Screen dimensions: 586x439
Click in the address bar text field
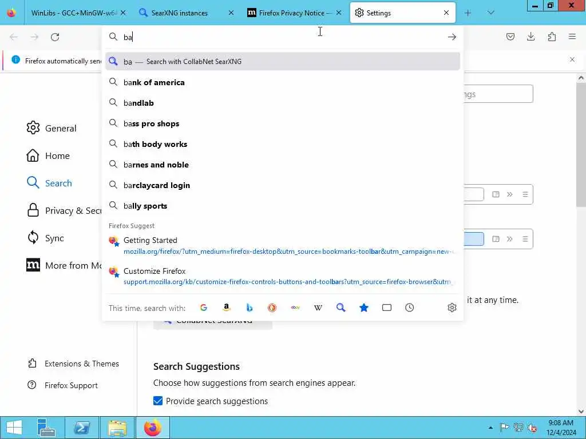point(283,37)
